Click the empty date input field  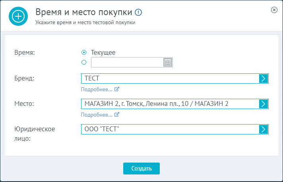click(x=127, y=62)
